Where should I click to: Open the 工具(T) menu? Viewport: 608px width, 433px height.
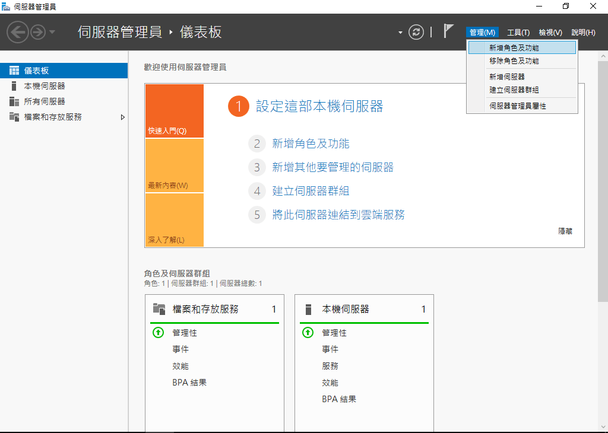point(518,32)
